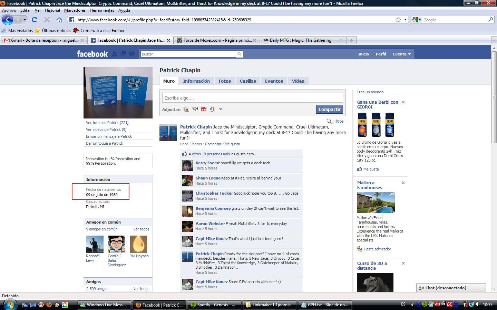Open Facebook notifications globe icon
The image size is (497, 310).
[131, 54]
